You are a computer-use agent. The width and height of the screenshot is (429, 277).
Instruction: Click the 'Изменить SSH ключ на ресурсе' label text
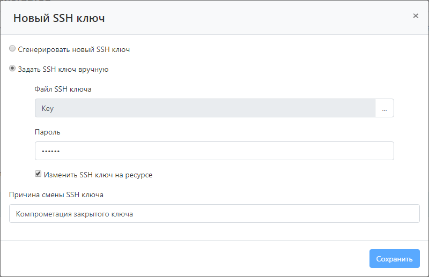coord(98,175)
